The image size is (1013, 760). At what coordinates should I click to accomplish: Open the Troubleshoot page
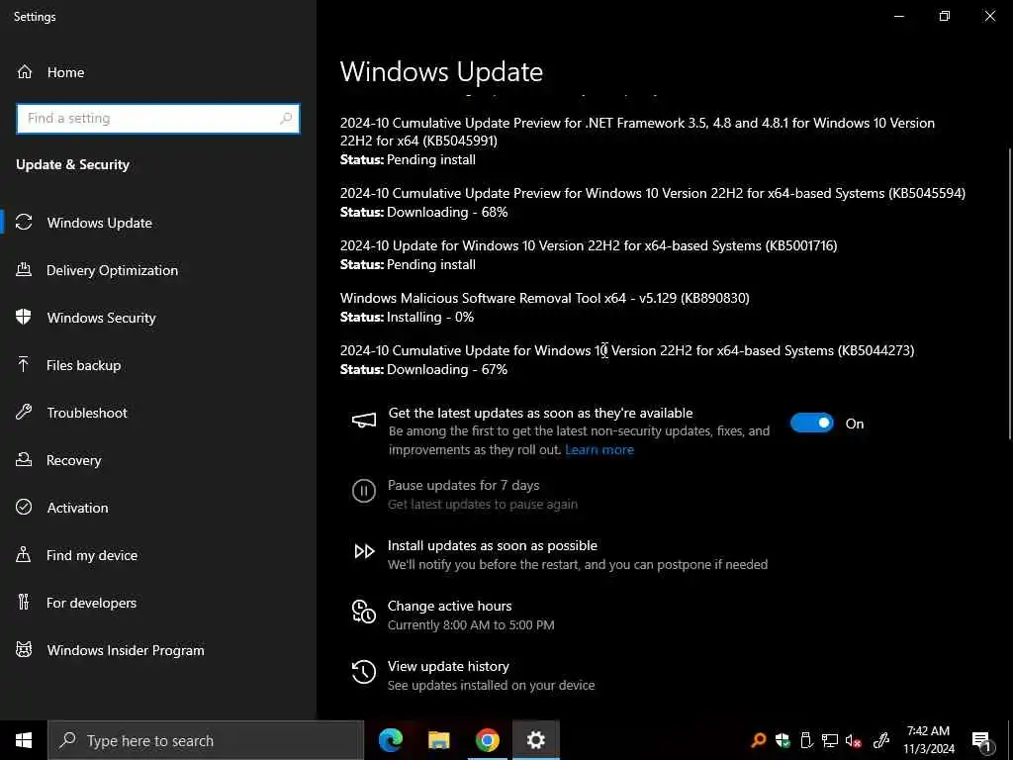click(87, 413)
